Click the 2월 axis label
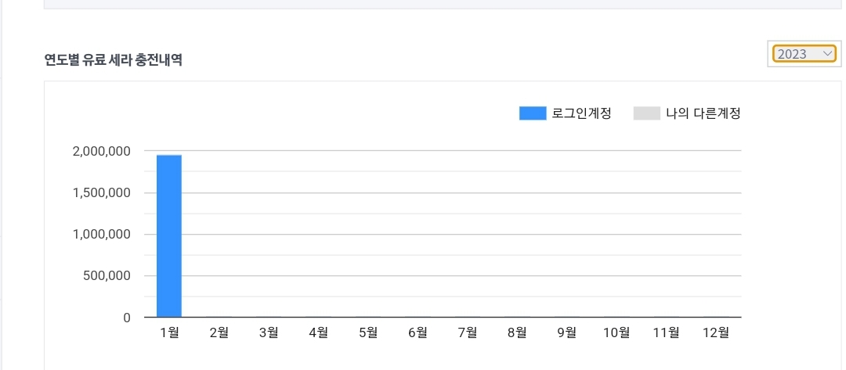 click(x=219, y=332)
